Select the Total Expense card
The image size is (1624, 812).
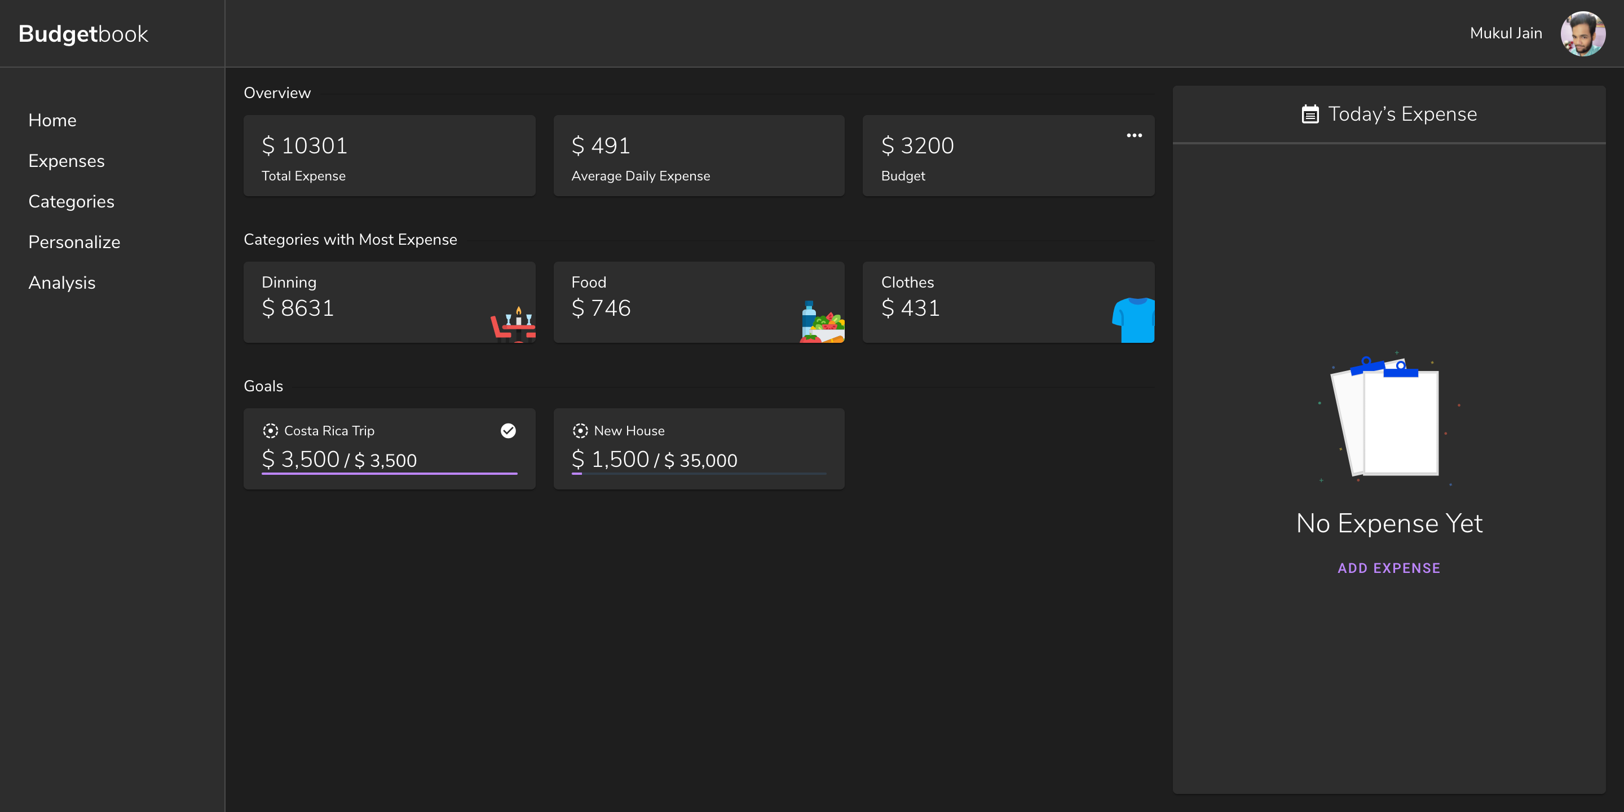[x=389, y=156]
